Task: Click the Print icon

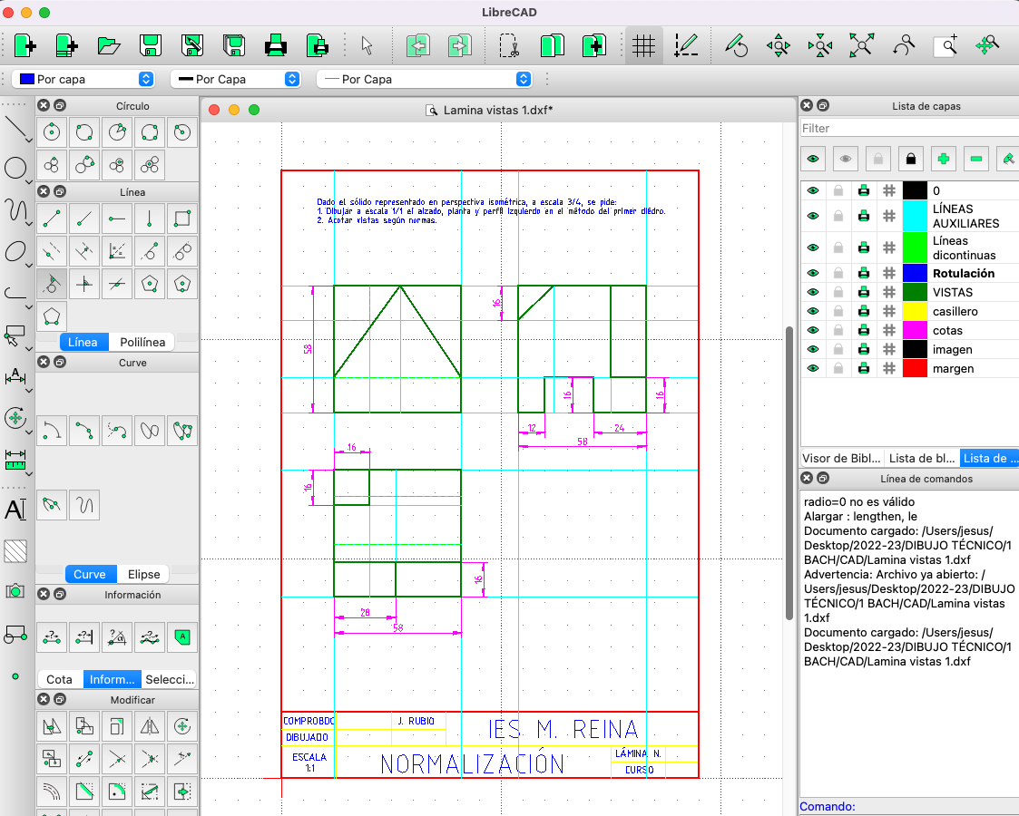Action: [x=276, y=45]
